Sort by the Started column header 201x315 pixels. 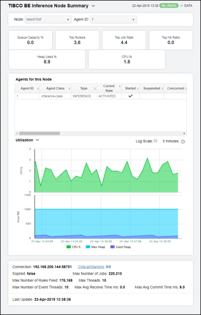[130, 88]
